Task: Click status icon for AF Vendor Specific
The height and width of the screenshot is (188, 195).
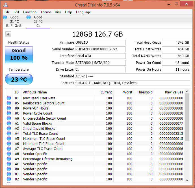Action: [x=9, y=164]
